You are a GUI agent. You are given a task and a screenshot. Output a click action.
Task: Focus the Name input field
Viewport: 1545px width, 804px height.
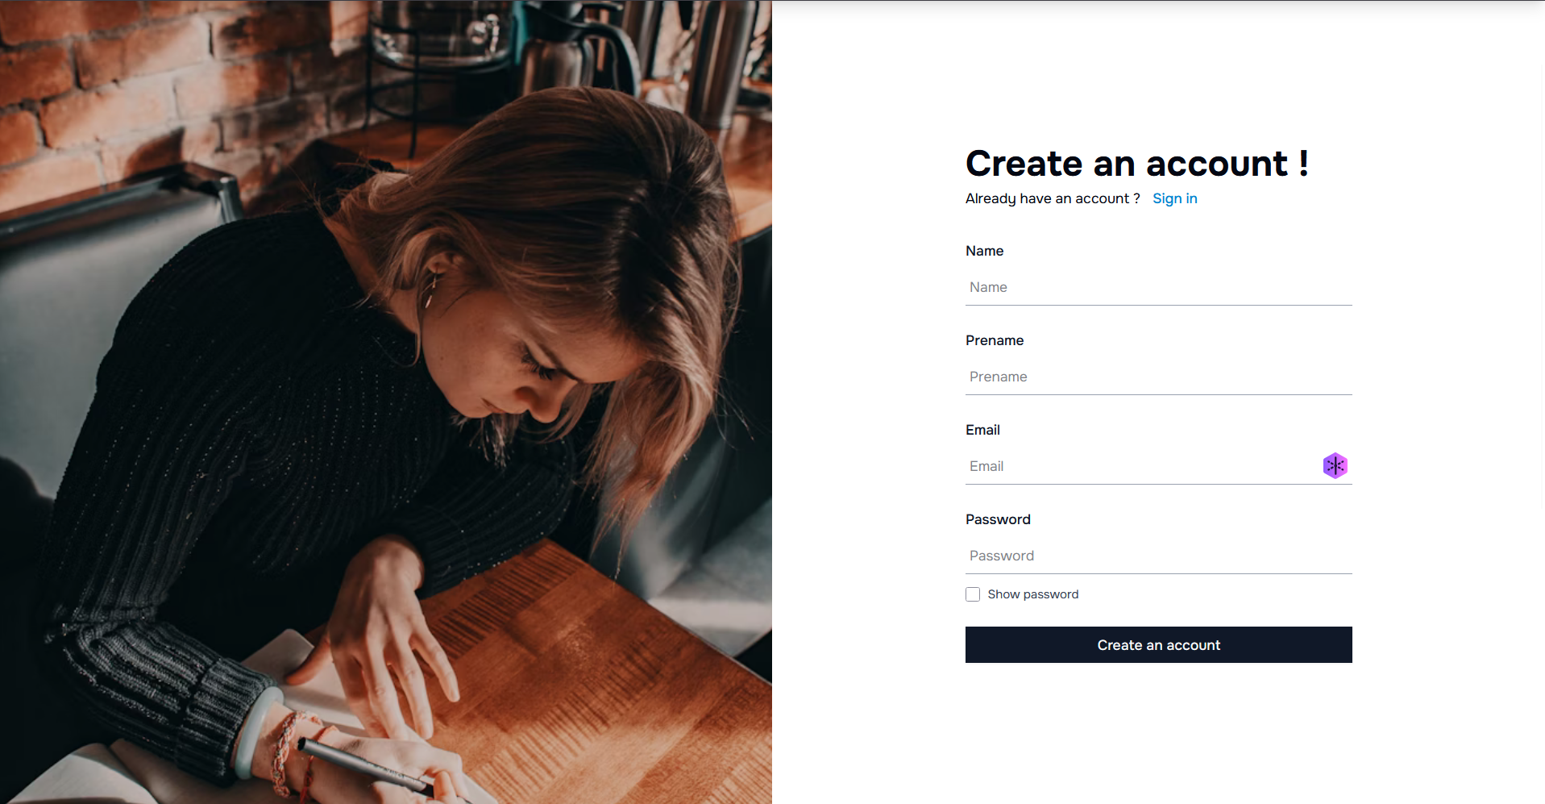pos(1158,287)
